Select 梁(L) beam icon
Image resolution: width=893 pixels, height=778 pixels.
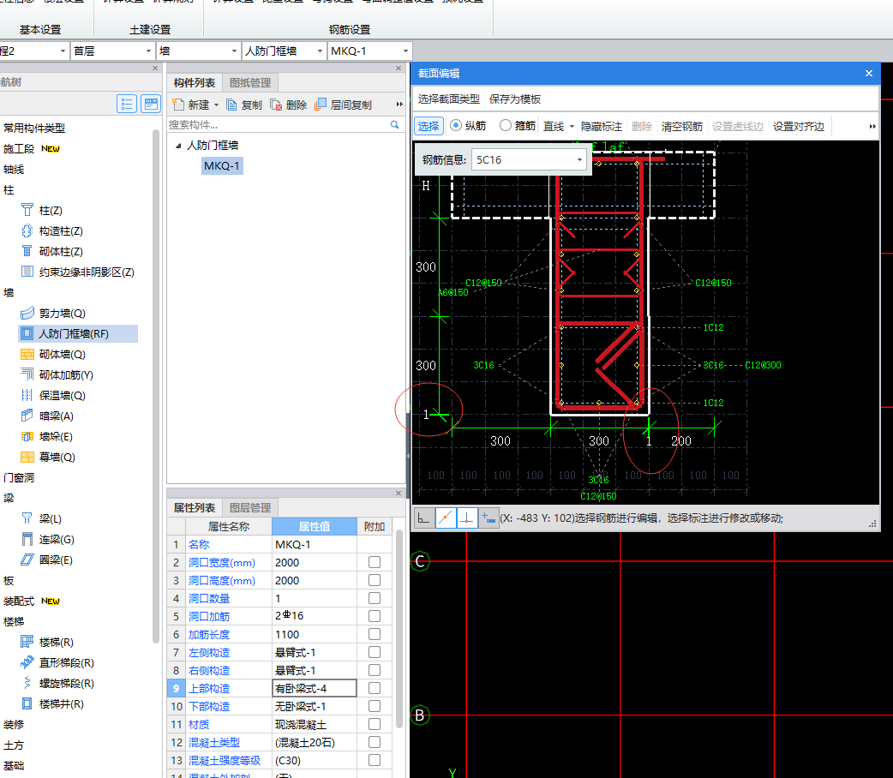point(27,518)
